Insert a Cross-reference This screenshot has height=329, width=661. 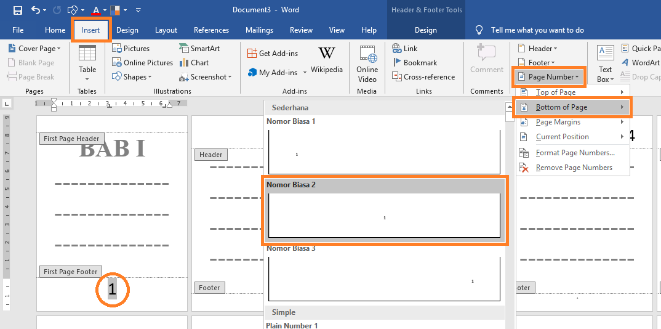(423, 77)
